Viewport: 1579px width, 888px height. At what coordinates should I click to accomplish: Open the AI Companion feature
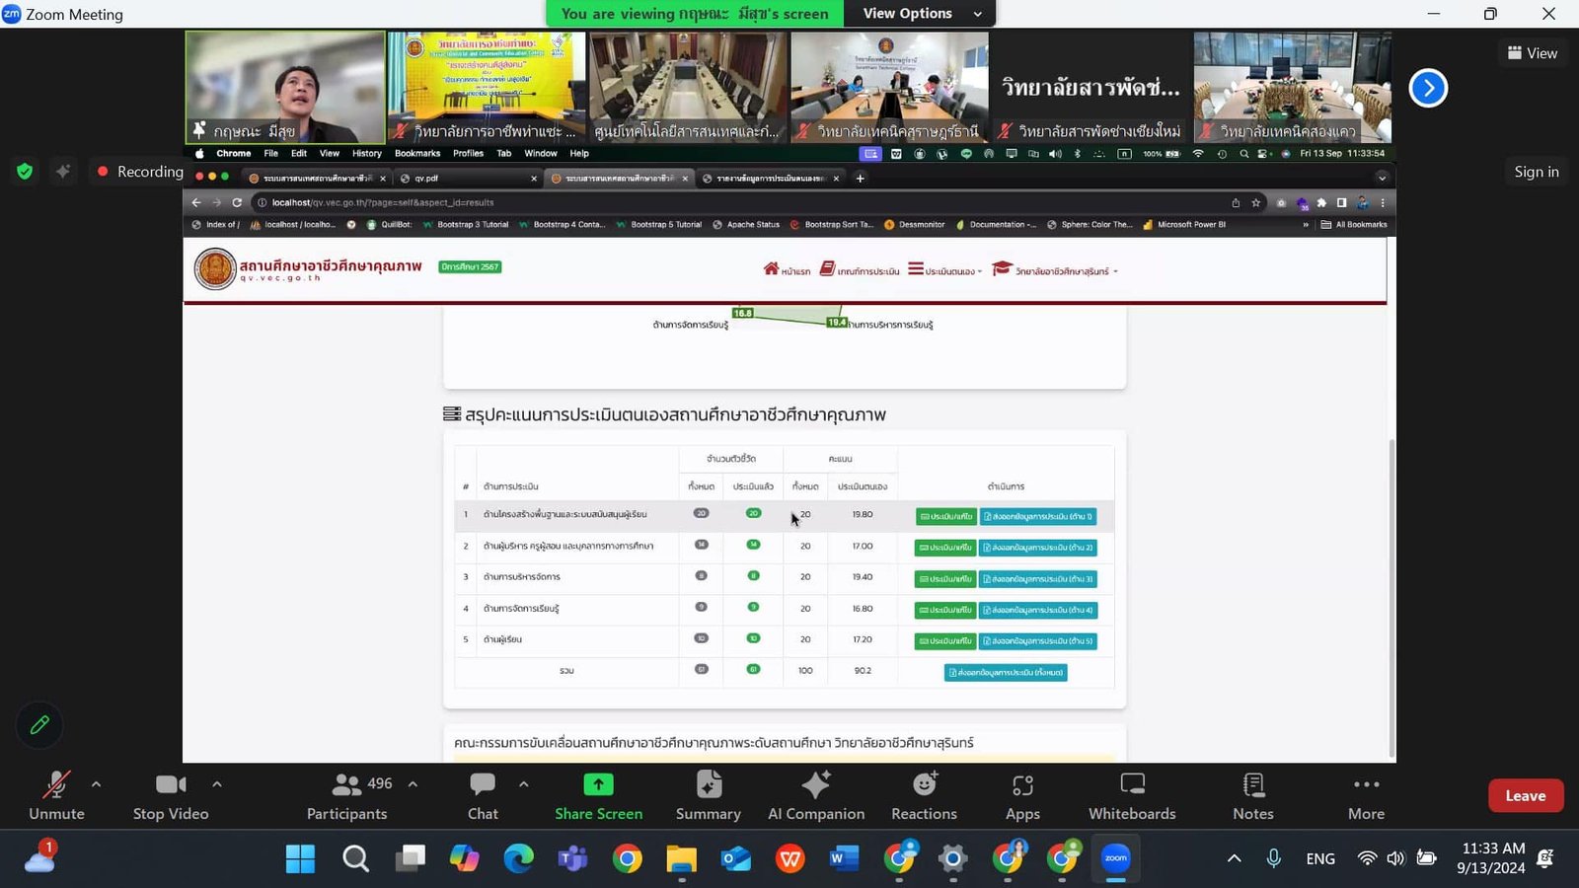(x=815, y=795)
